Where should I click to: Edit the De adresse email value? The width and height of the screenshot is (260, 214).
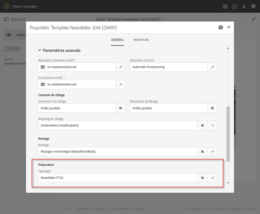coord(121,84)
